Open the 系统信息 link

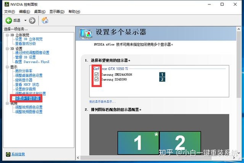[x=18, y=154]
